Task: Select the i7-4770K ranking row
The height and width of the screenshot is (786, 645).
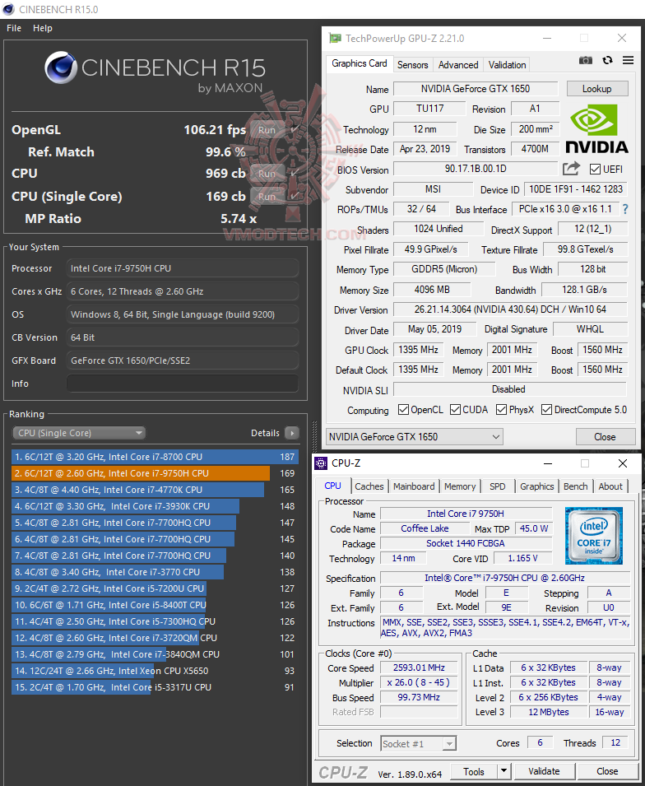Action: coord(155,490)
